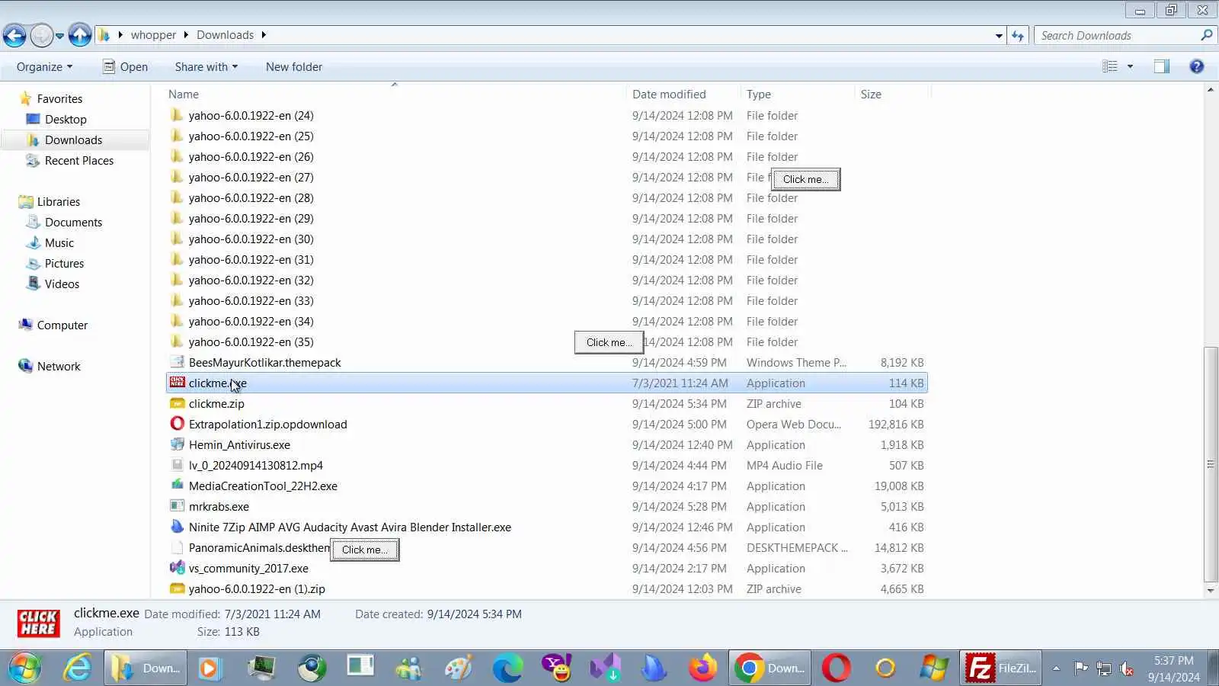Click Open in the toolbar

coord(126,66)
